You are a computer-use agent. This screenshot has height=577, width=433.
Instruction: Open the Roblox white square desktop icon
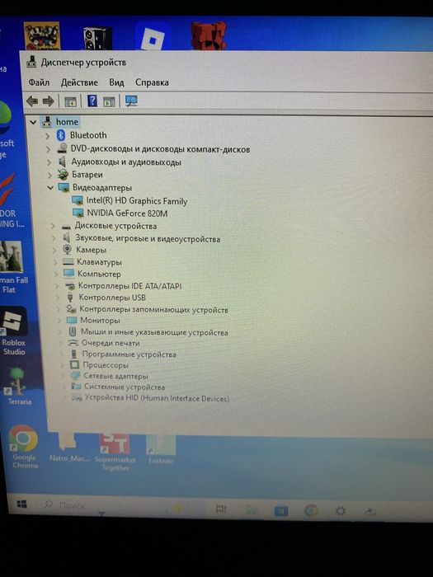point(153,36)
